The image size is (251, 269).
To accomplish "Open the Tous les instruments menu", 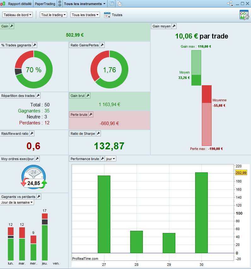I will pyautogui.click(x=85, y=4).
